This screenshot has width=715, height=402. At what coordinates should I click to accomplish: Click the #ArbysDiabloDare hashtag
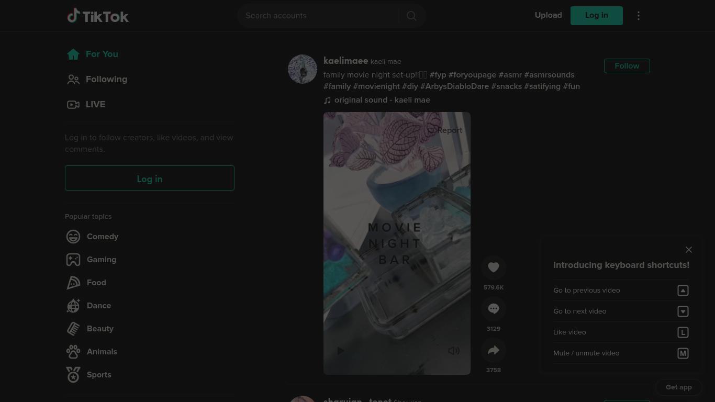454,86
